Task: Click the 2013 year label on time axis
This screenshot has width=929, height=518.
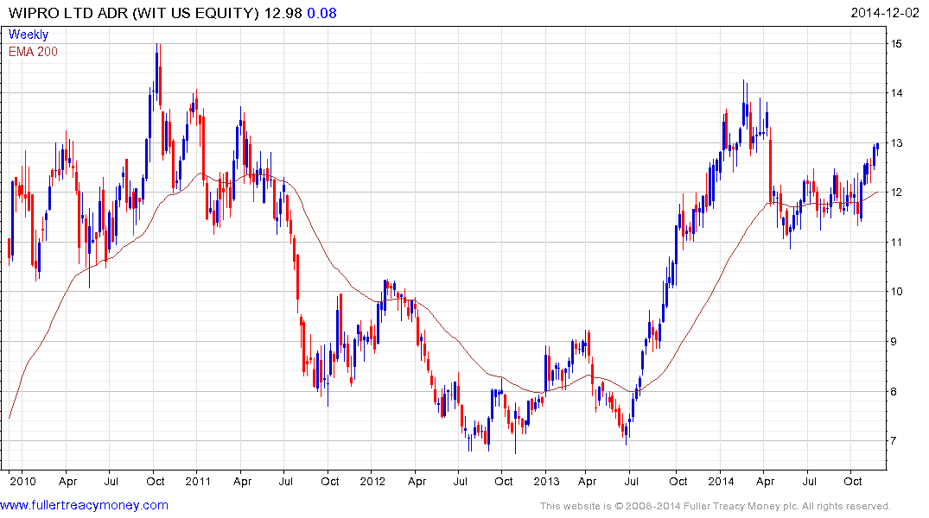Action: coord(546,481)
